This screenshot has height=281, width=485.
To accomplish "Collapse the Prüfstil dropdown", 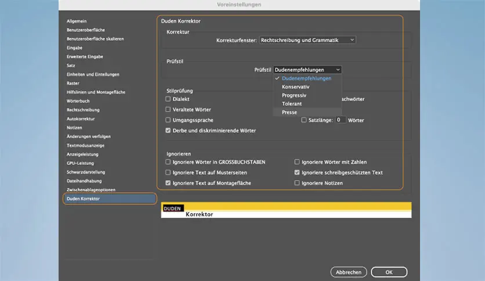I will point(307,70).
